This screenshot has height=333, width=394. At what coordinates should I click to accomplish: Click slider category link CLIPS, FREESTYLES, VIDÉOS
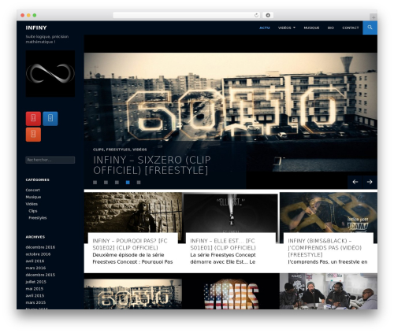coord(120,150)
